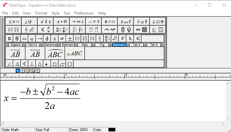
Task: Insert the triangle ABC expression
Action: tap(75, 53)
